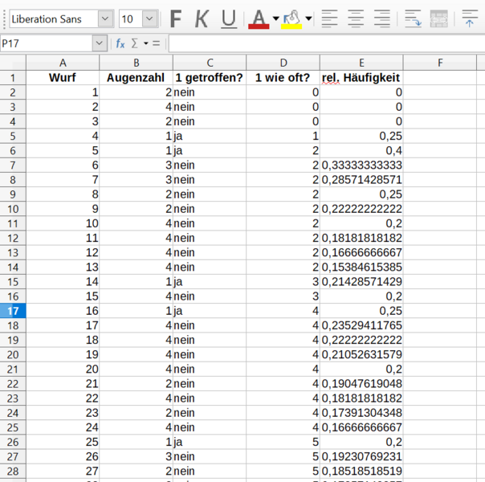Click merge and center cells icon

tap(438, 18)
